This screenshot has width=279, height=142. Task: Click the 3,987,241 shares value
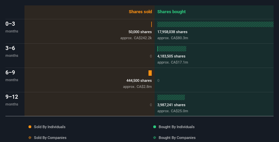click(x=171, y=105)
